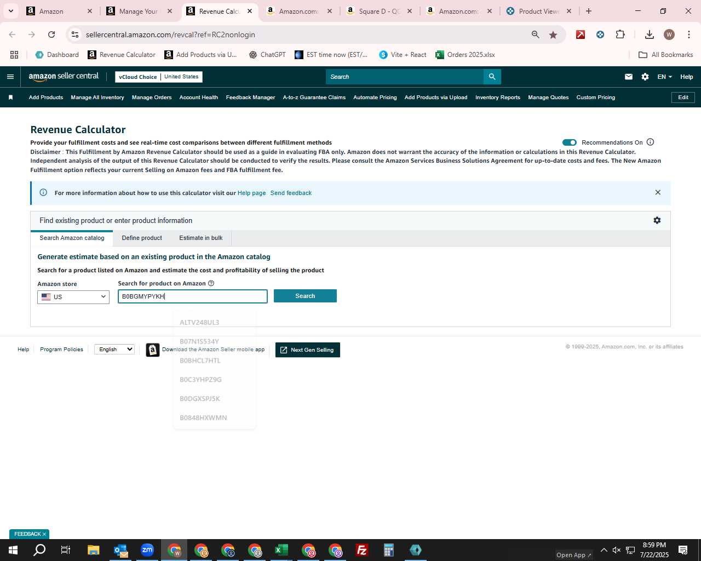Viewport: 701px width, 561px height.
Task: Click the bookmark icon before Add Products
Action: point(10,98)
